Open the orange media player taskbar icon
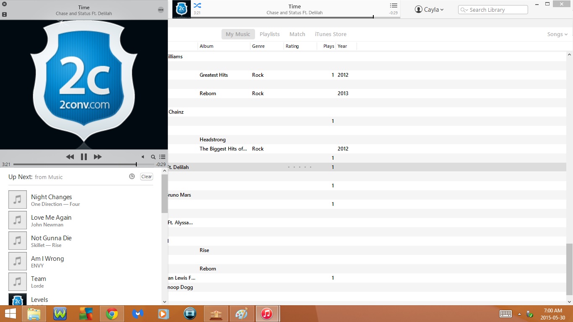The height and width of the screenshot is (322, 573). [164, 314]
